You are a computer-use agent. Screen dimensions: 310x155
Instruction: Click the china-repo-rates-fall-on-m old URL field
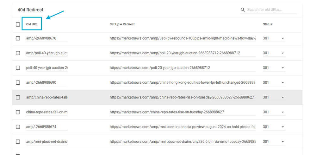[x=46, y=112]
